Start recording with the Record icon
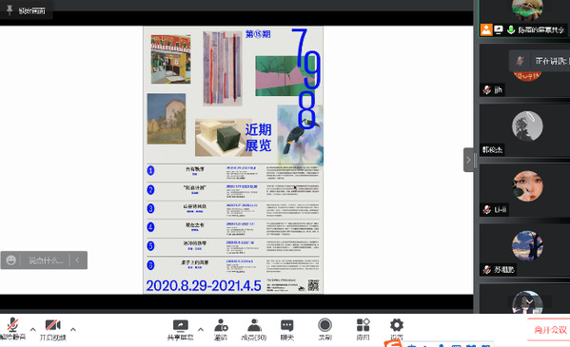 click(x=324, y=330)
